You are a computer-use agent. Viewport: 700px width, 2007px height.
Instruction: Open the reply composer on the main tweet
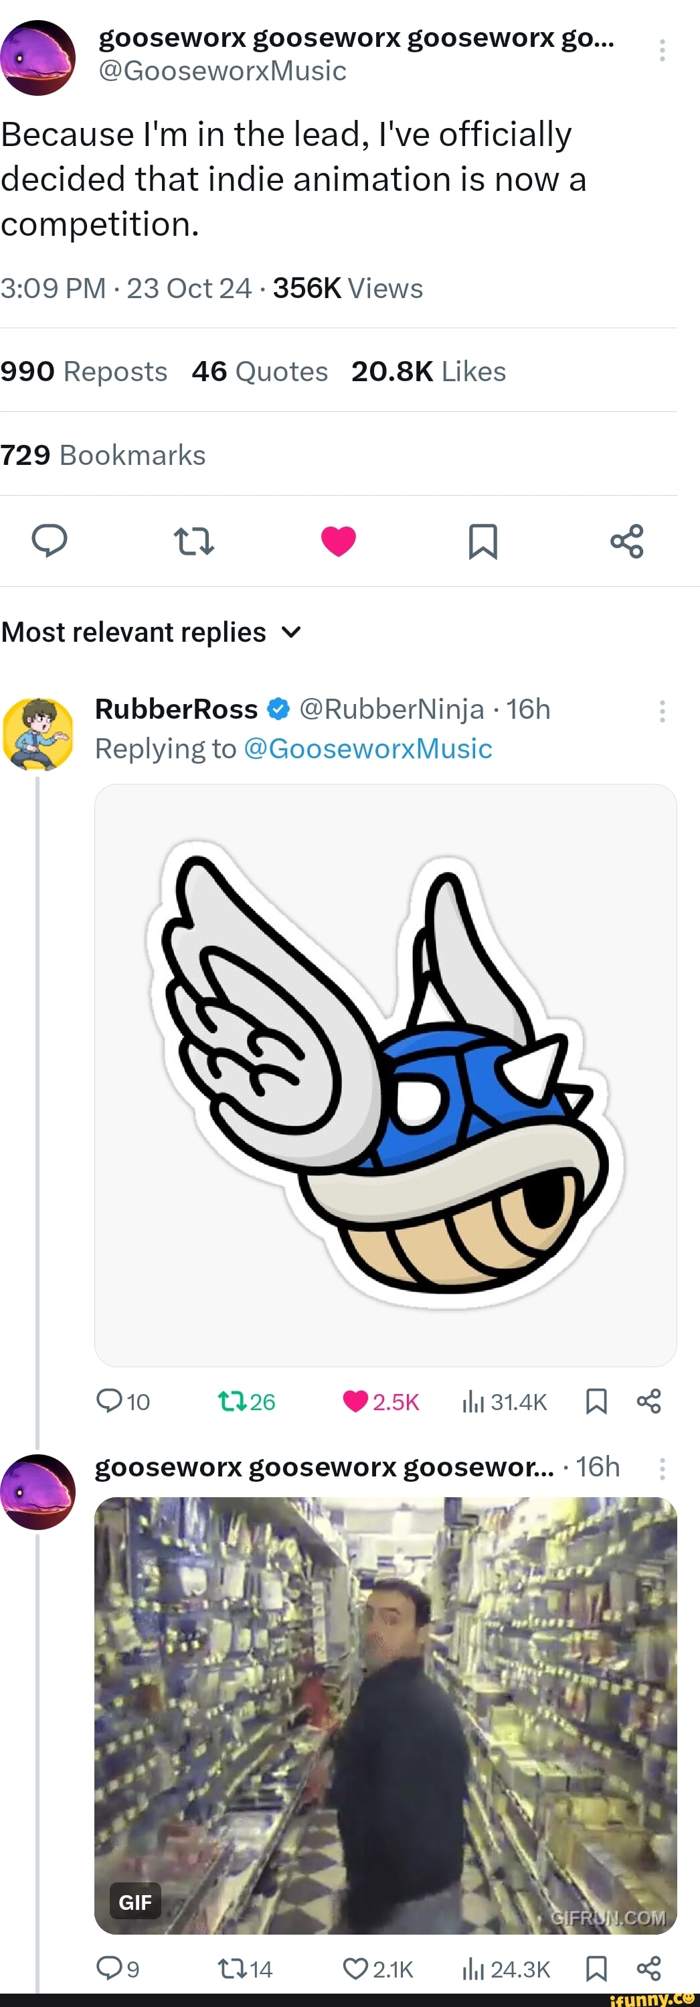pyautogui.click(x=50, y=542)
